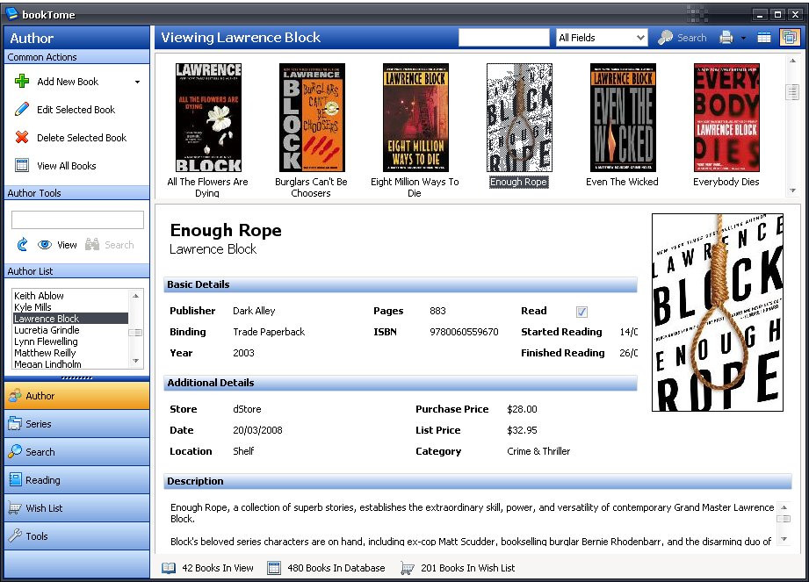Click the bookTome app icon in title bar
This screenshot has width=809, height=582.
pyautogui.click(x=11, y=13)
